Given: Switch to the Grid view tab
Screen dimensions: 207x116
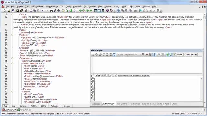Looking at the screenshot, I should 13,106.
